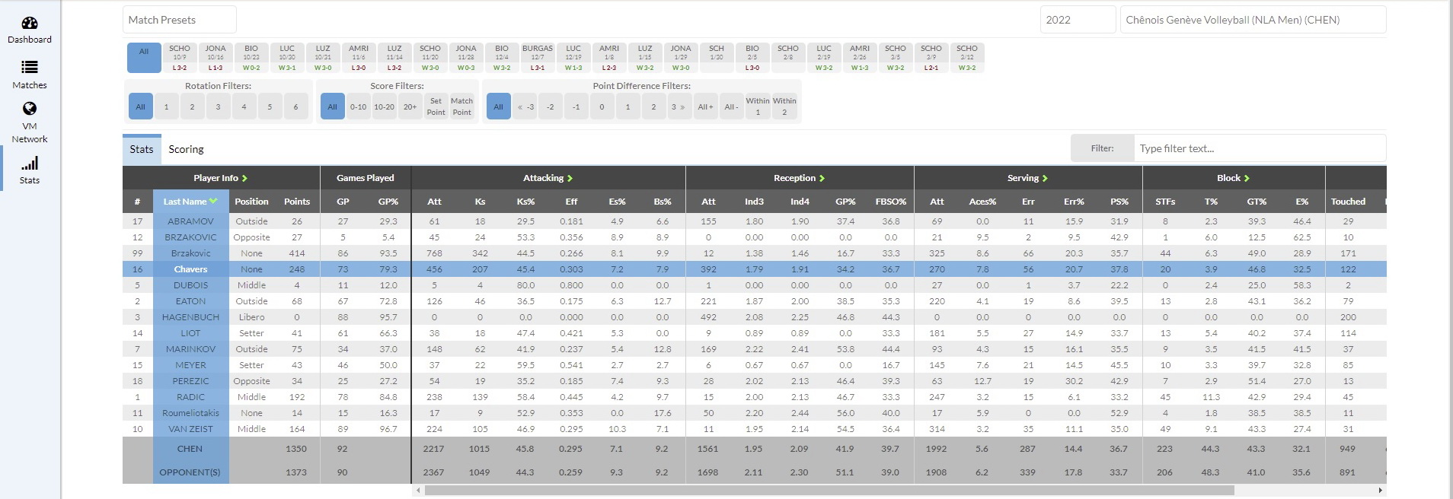The width and height of the screenshot is (1453, 499).
Task: Toggle the 10-20 score filter
Action: [384, 107]
